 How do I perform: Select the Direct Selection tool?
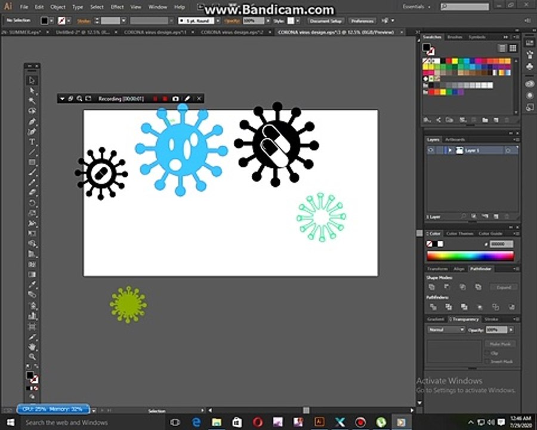coord(32,91)
